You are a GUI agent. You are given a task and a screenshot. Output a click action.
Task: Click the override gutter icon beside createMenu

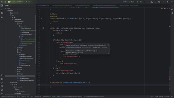[x=41, y=19]
